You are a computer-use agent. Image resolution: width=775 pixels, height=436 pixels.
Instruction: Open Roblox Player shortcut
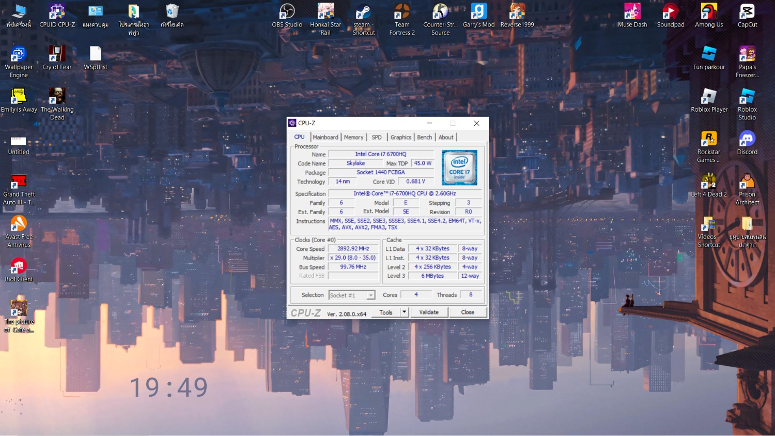pyautogui.click(x=709, y=100)
